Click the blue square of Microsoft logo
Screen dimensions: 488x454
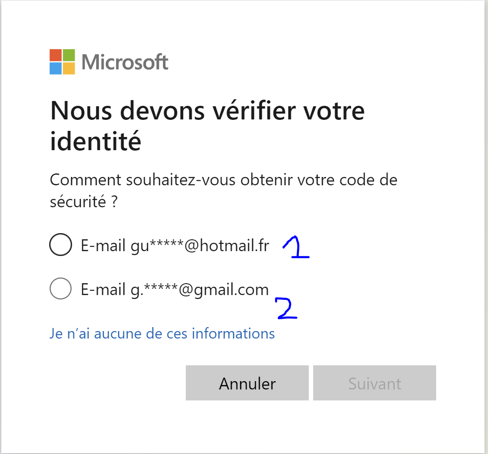click(56, 68)
